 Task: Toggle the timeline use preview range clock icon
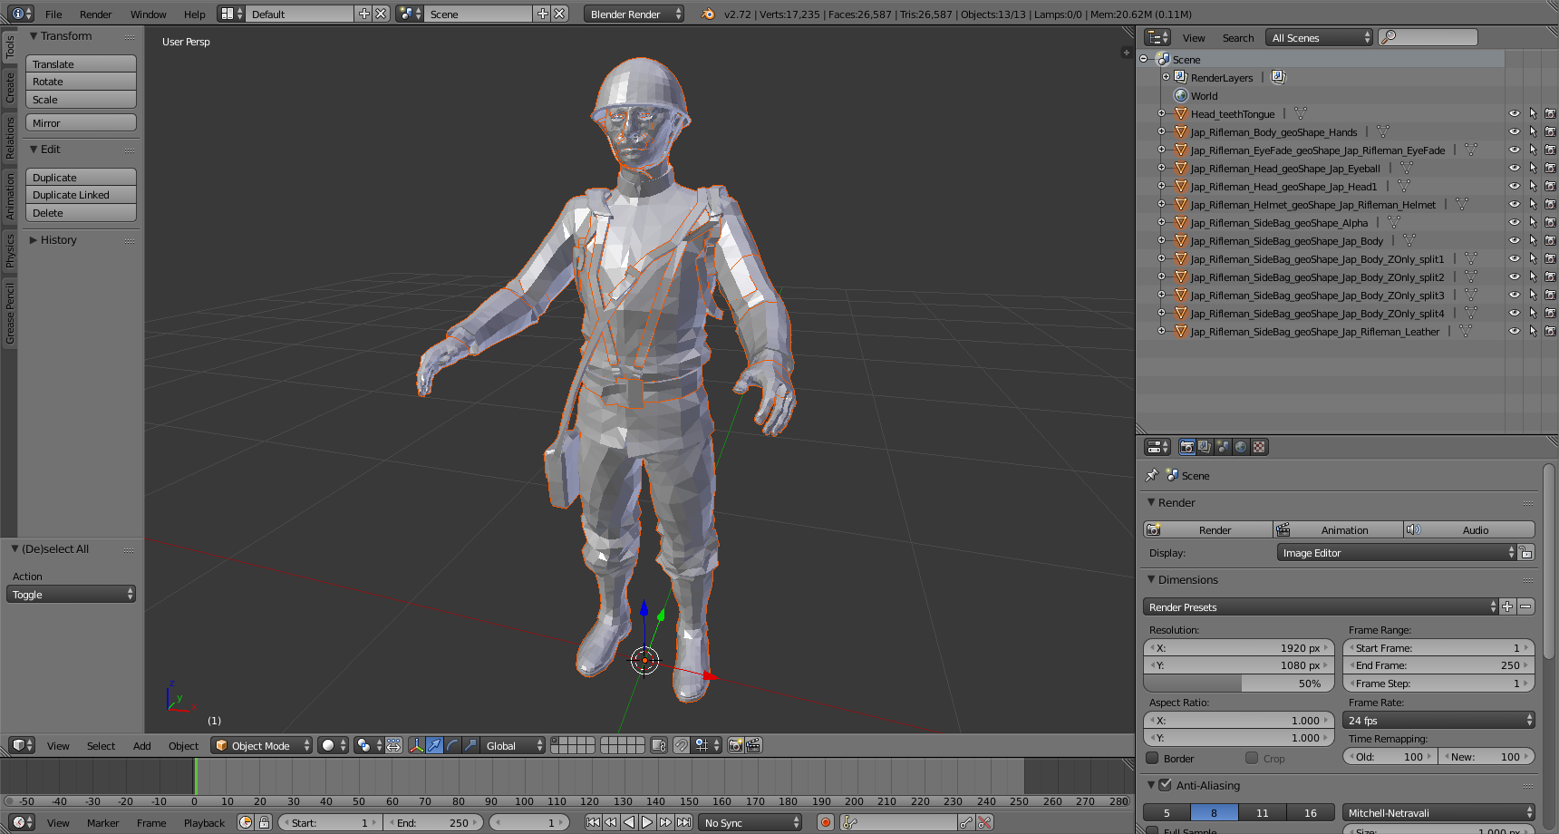[x=246, y=822]
